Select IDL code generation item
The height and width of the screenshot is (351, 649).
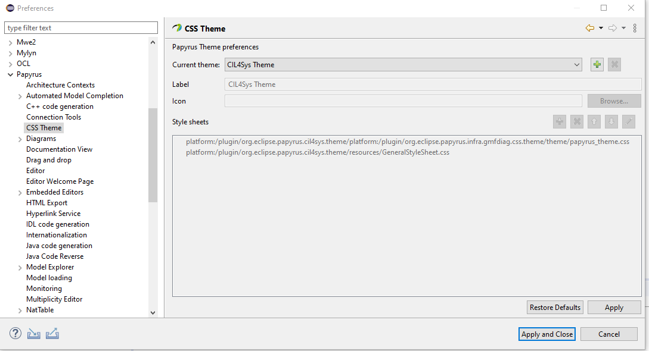coord(58,224)
